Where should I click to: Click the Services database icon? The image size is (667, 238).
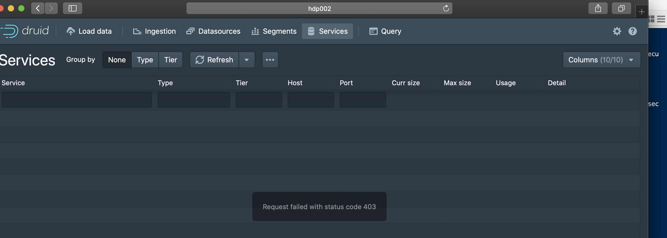(x=311, y=31)
